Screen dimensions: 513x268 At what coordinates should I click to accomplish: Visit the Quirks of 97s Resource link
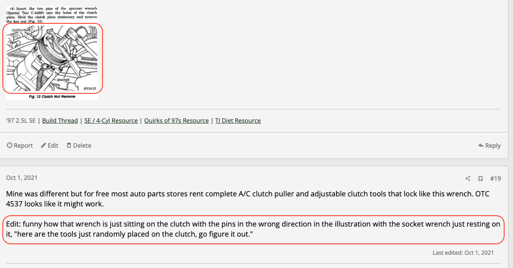[x=176, y=121]
